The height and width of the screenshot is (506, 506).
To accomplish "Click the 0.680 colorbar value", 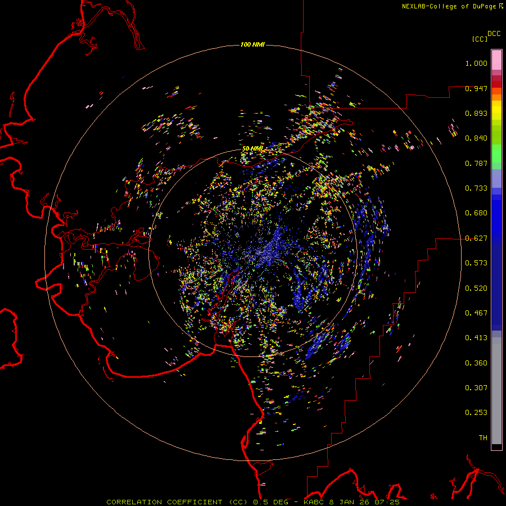I will tap(476, 213).
